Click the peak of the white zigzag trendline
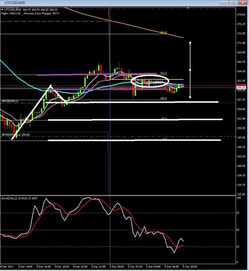249x271 pixels. point(51,85)
